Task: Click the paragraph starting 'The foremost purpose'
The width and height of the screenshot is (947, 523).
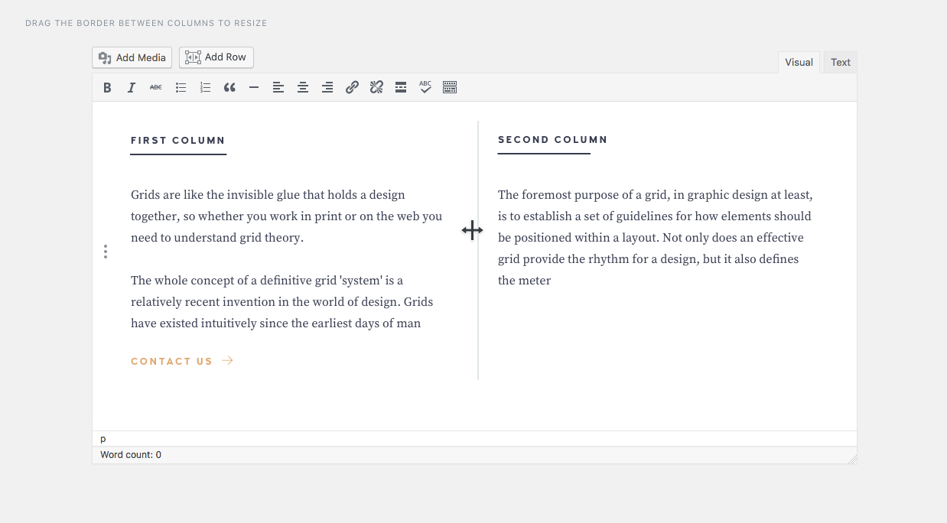Action: pyautogui.click(x=656, y=238)
